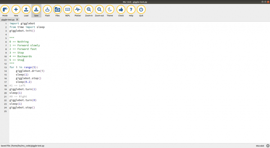Toggle the editor Theme
Screen dimensions: 270x148
click(110, 10)
